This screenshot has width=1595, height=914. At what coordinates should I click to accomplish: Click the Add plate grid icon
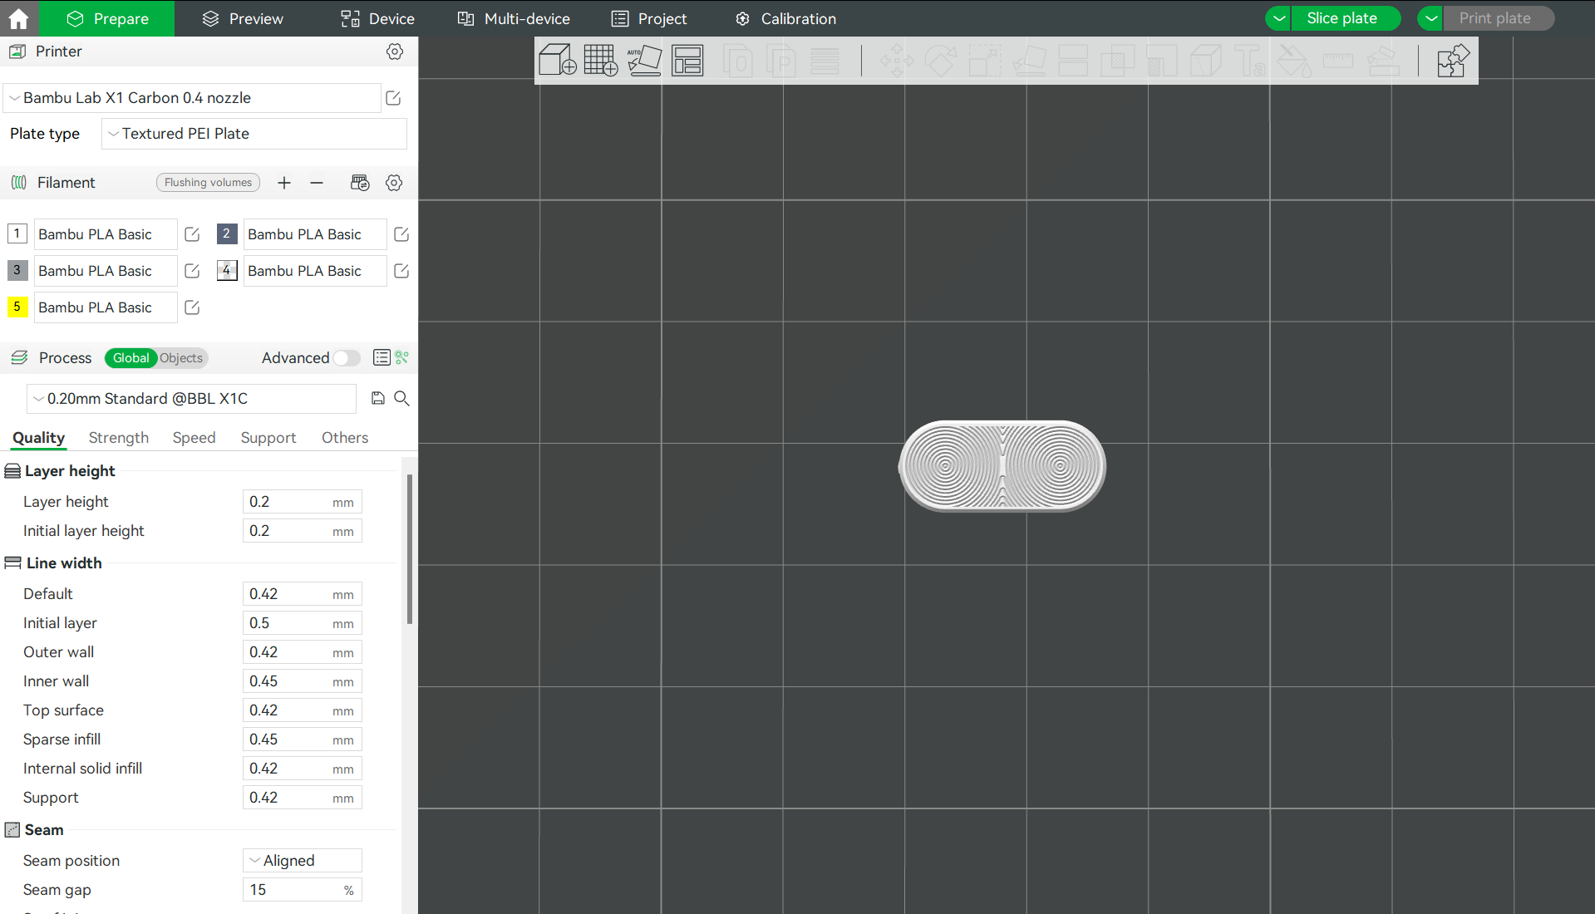coord(601,60)
